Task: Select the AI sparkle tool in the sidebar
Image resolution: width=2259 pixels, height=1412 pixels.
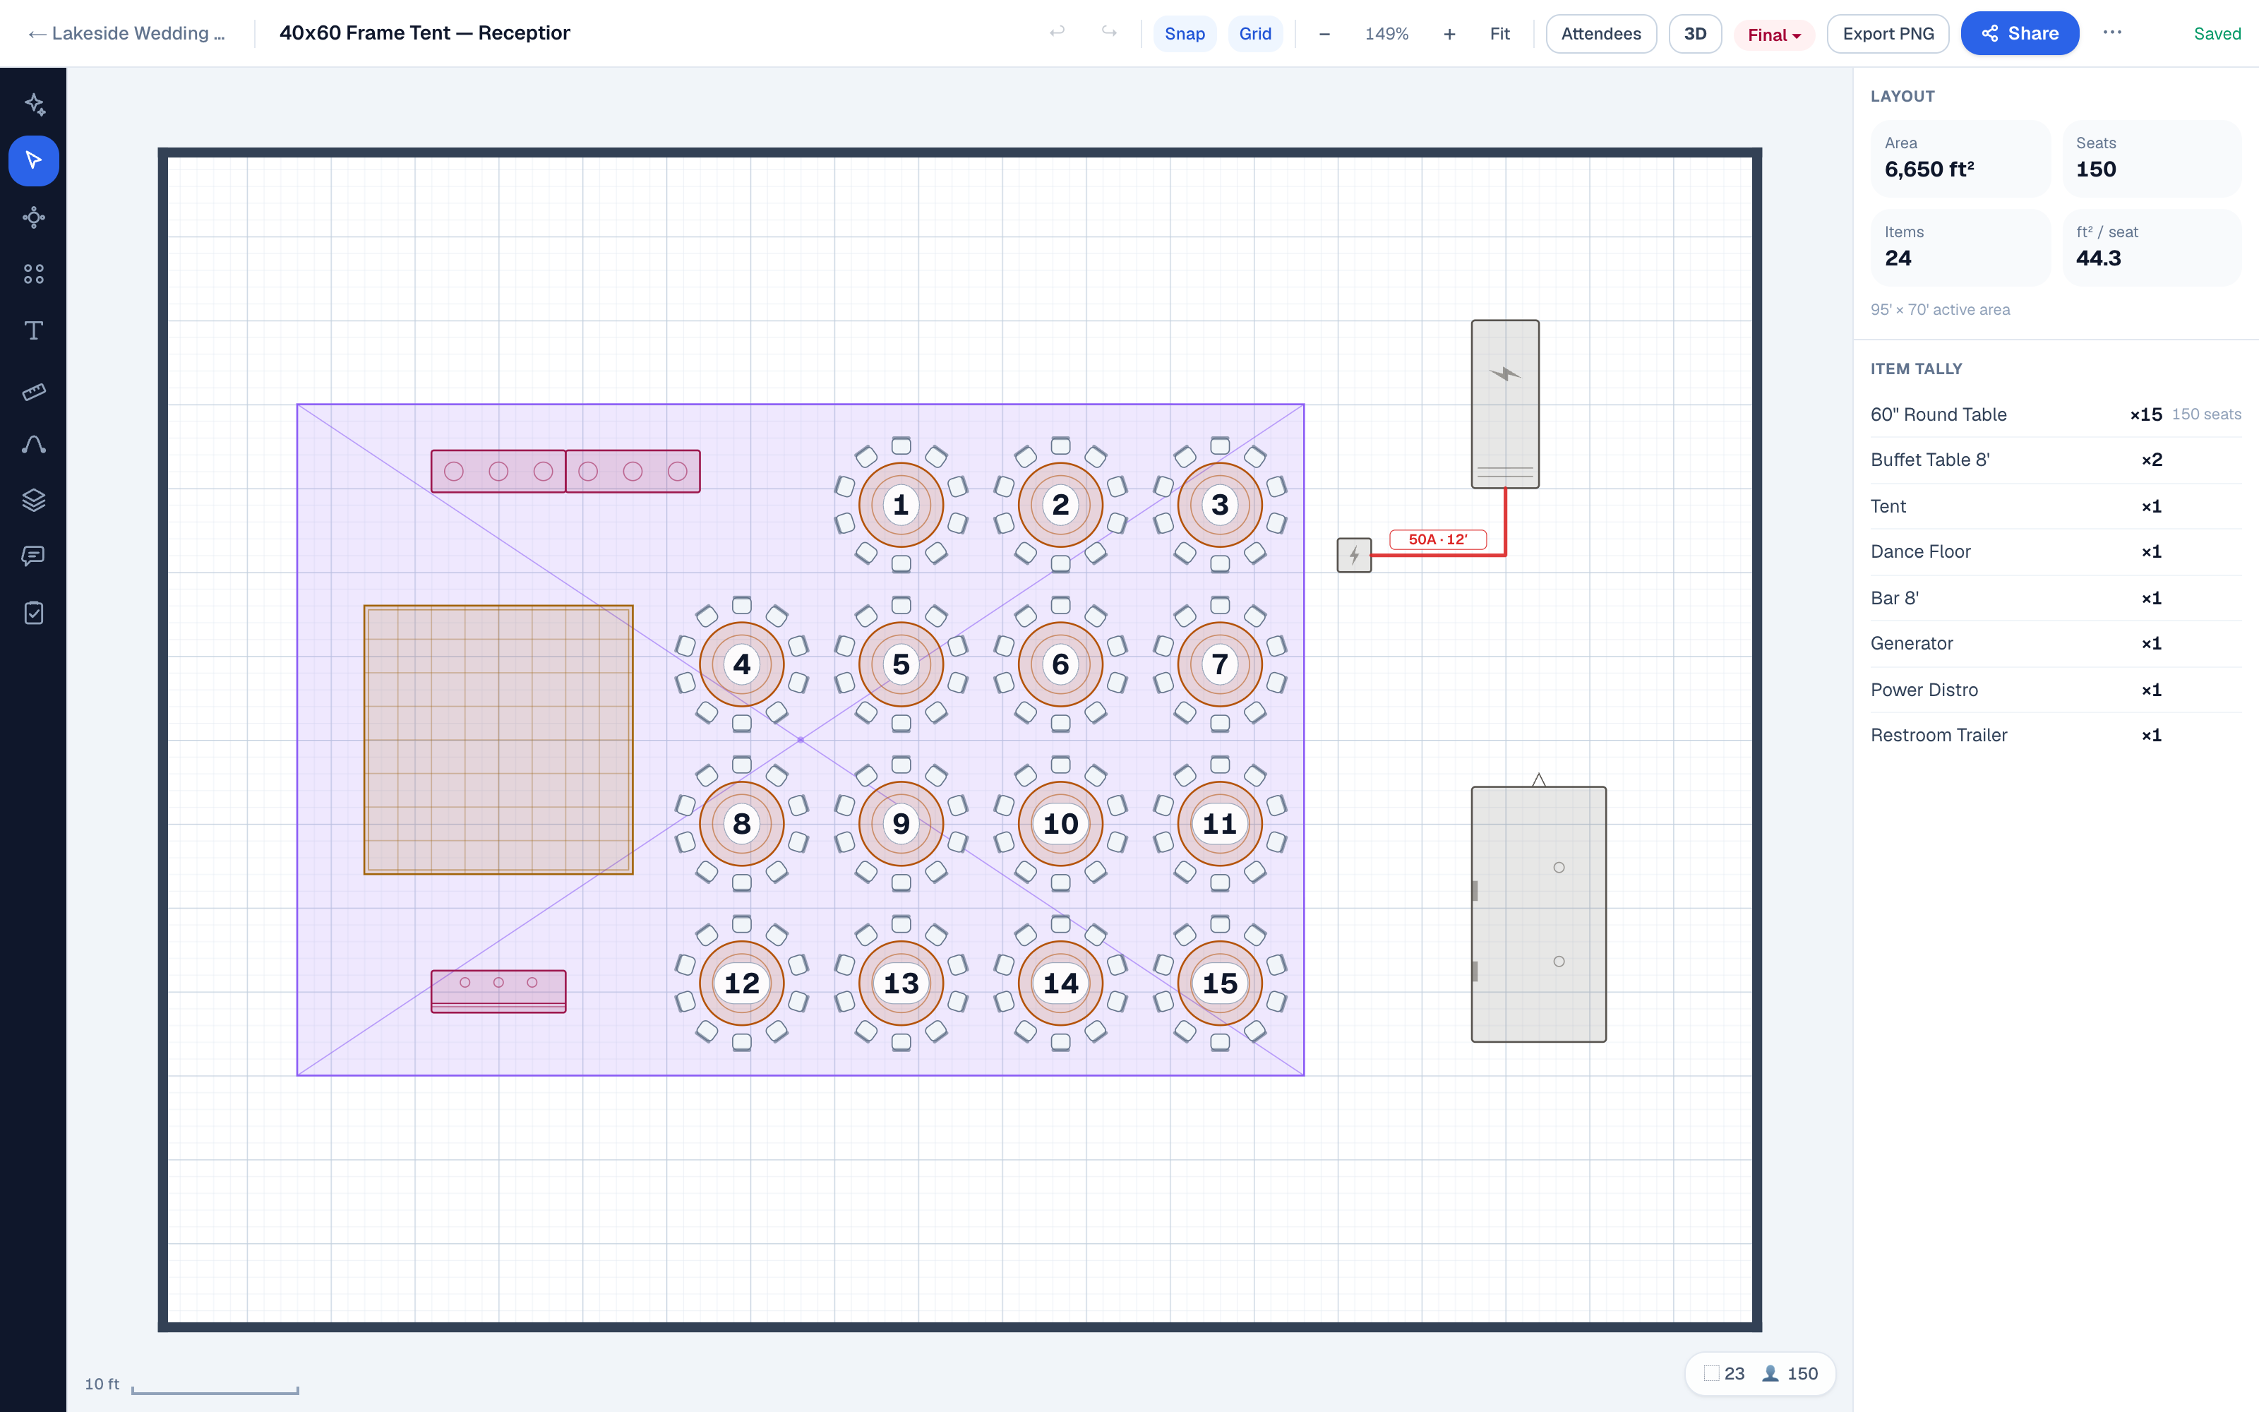Action: (34, 104)
